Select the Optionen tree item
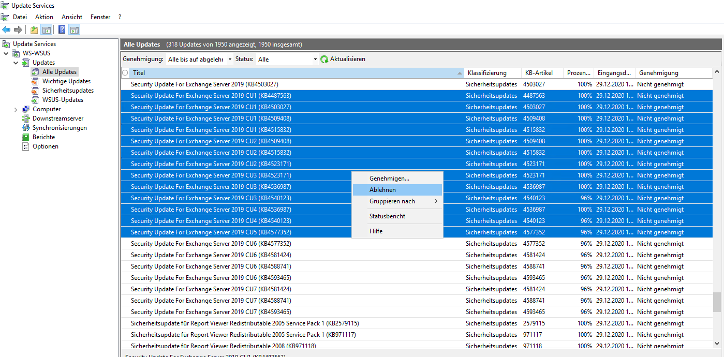The image size is (724, 357). tap(46, 146)
